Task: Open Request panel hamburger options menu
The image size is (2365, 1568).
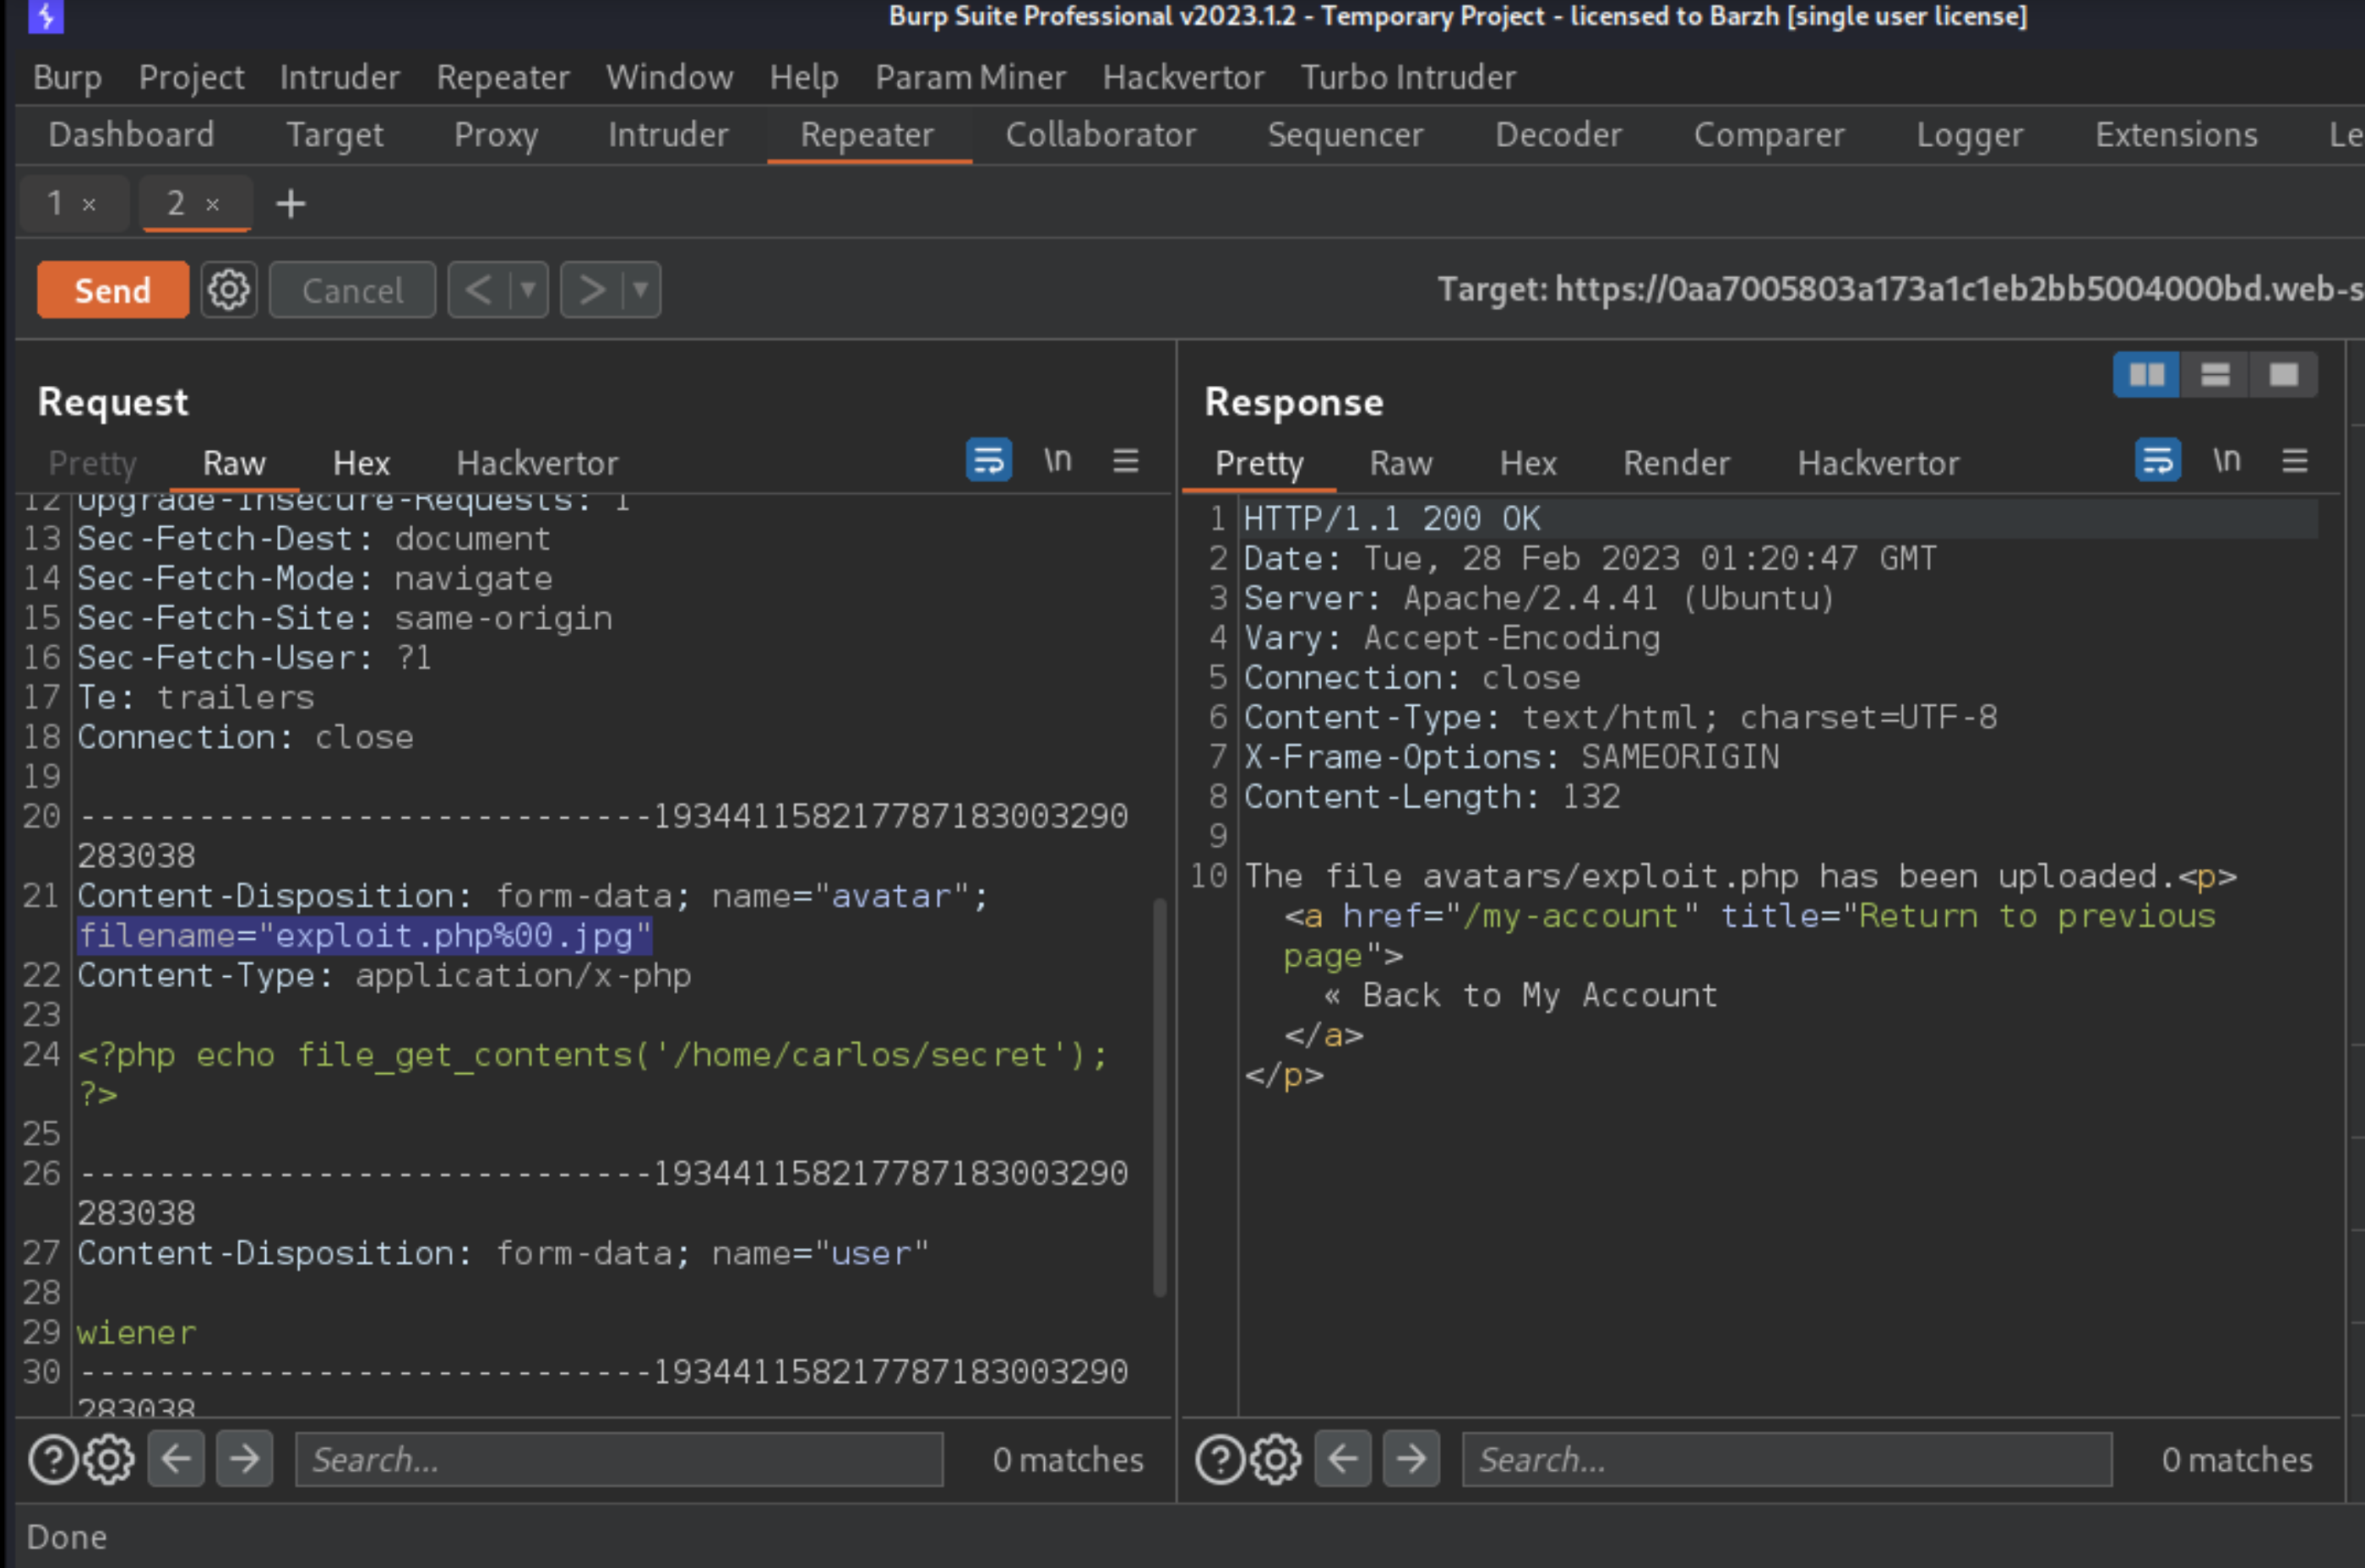Action: 1125,460
